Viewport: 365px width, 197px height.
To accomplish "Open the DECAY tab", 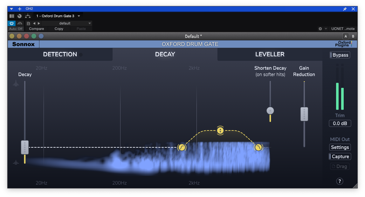I will pos(165,54).
